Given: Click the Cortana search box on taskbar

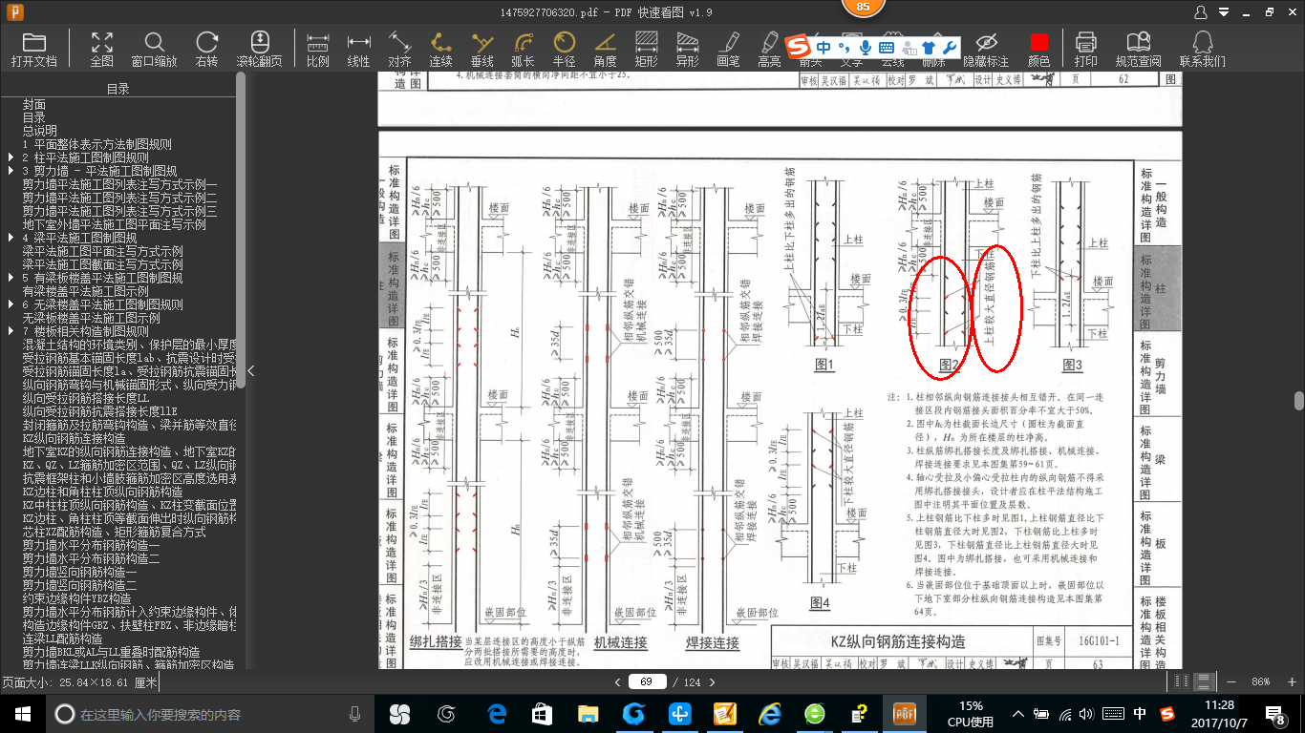Looking at the screenshot, I should pyautogui.click(x=208, y=714).
